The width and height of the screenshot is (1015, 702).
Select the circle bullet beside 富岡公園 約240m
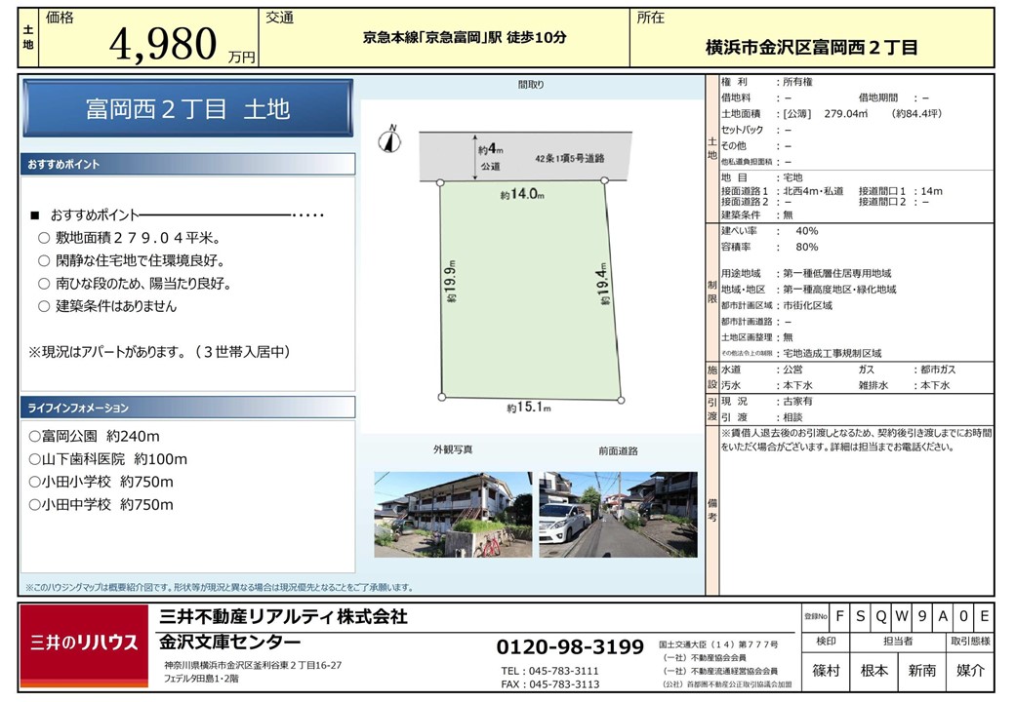click(x=34, y=437)
